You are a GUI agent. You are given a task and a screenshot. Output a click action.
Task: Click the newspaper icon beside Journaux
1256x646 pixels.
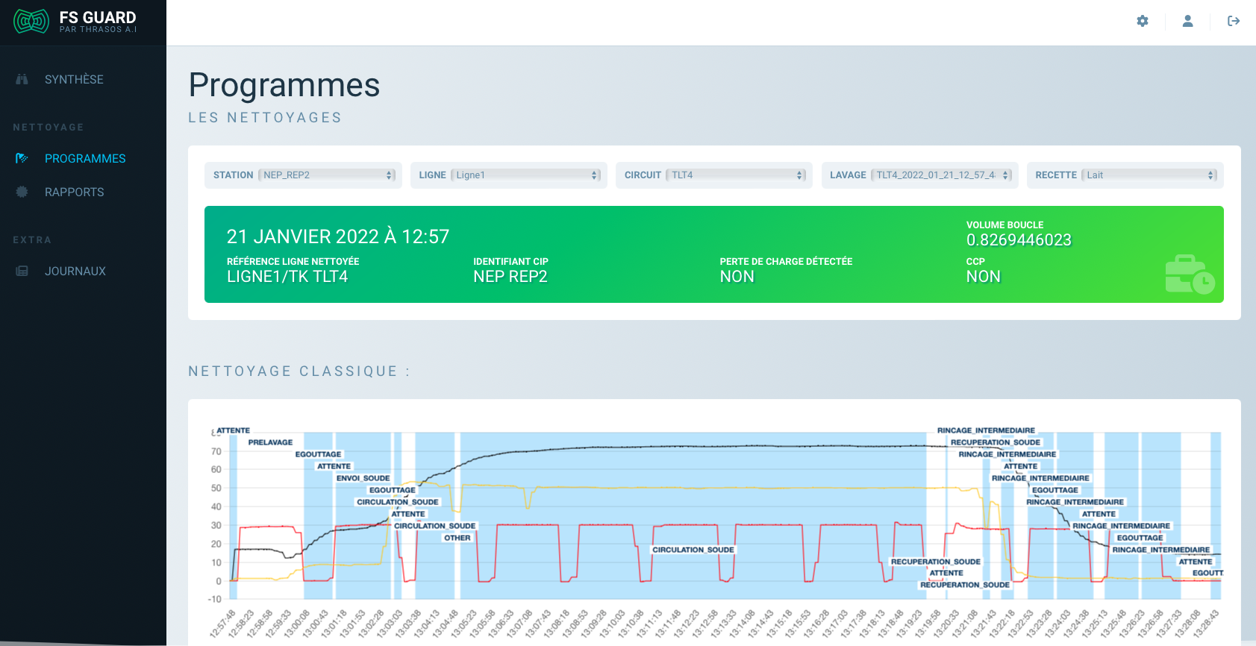22,271
